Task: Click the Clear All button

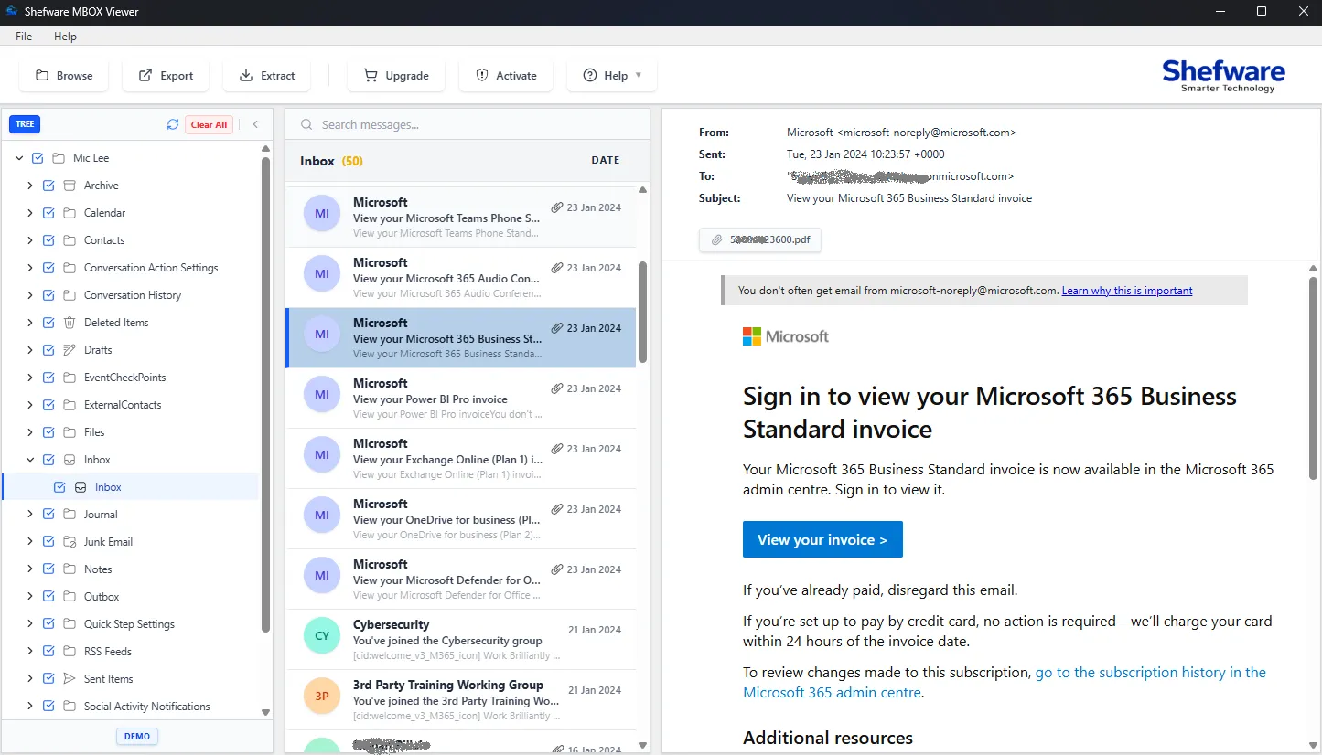Action: coord(209,125)
